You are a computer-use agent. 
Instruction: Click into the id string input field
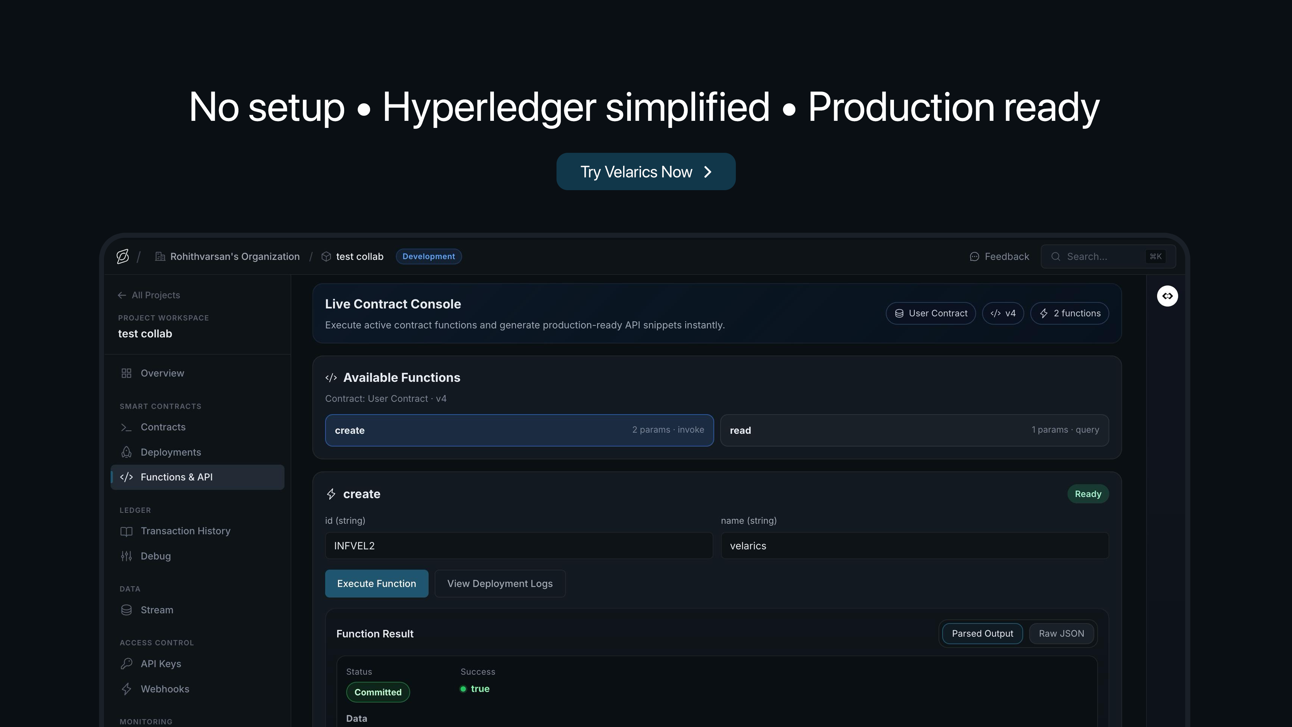(x=518, y=546)
